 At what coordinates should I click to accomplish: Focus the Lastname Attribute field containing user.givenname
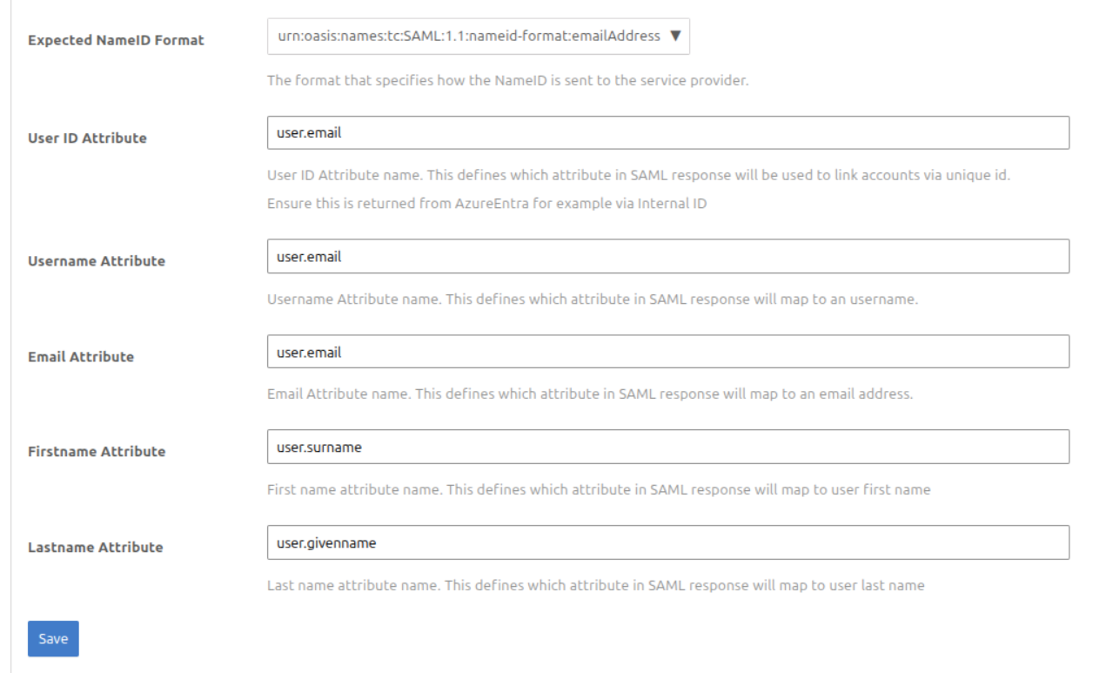click(x=667, y=542)
